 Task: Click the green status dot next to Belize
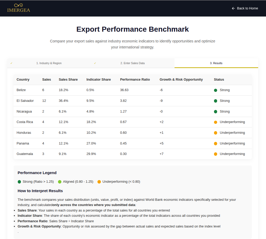[215, 90]
